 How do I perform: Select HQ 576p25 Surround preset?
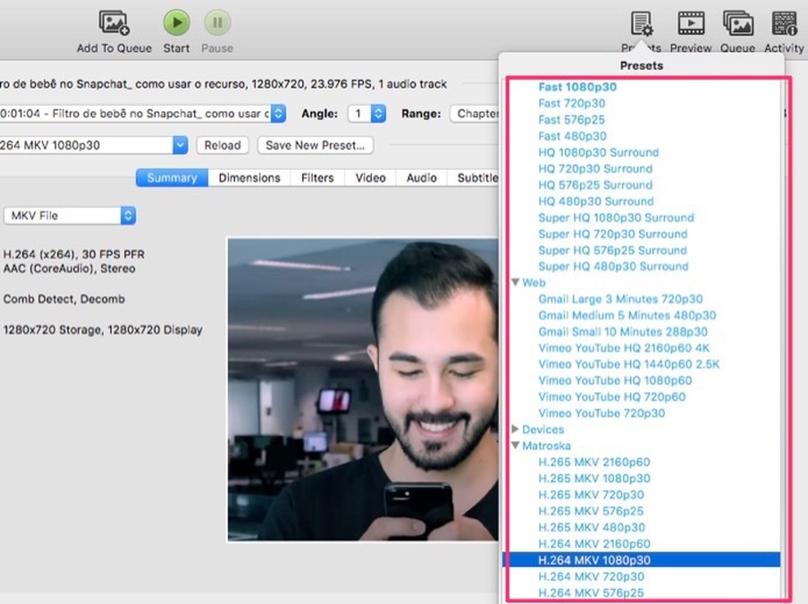(595, 185)
